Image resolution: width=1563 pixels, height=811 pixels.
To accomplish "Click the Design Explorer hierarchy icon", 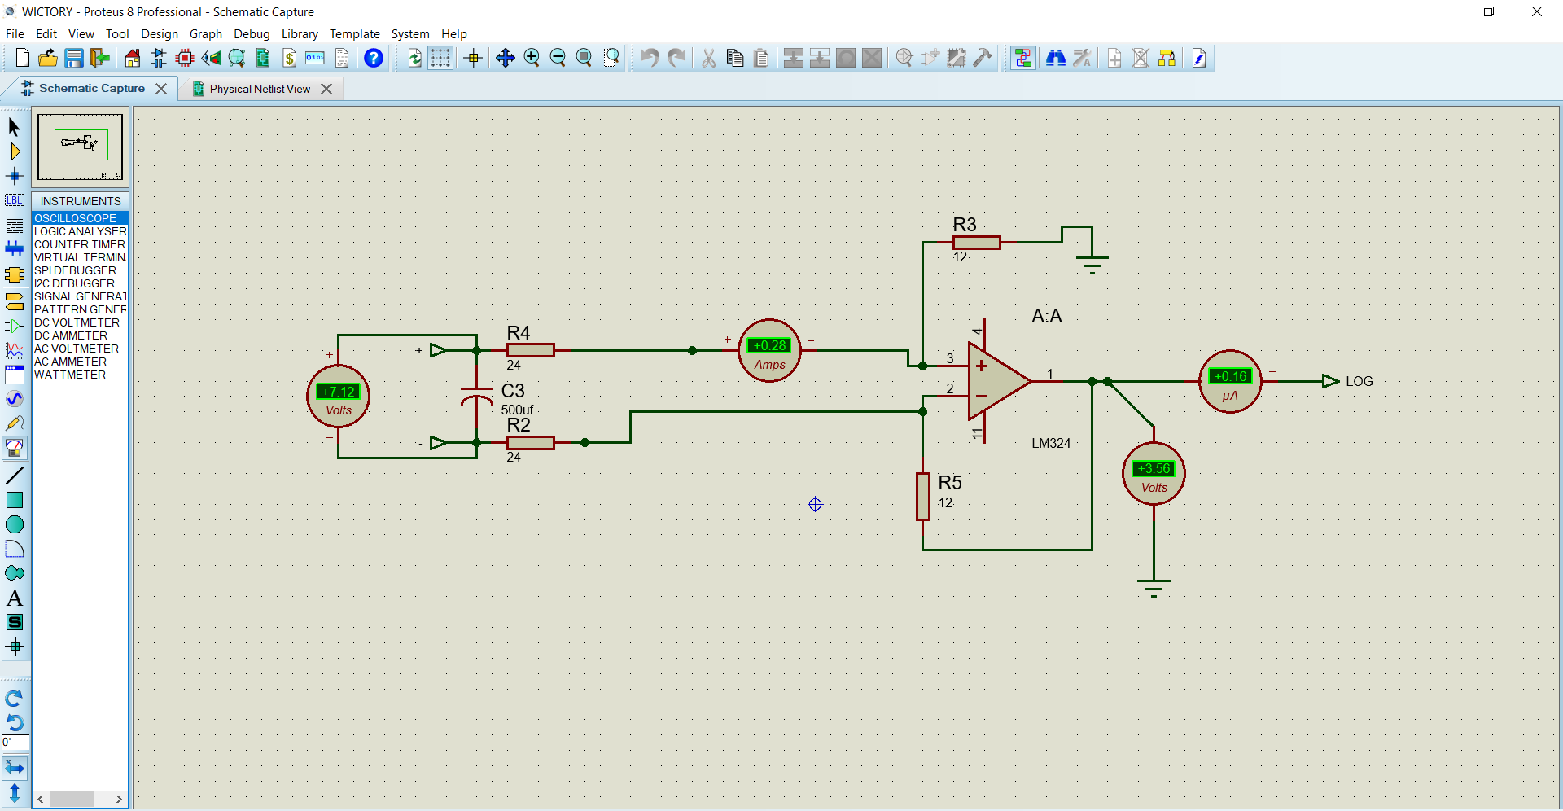I will point(1167,58).
